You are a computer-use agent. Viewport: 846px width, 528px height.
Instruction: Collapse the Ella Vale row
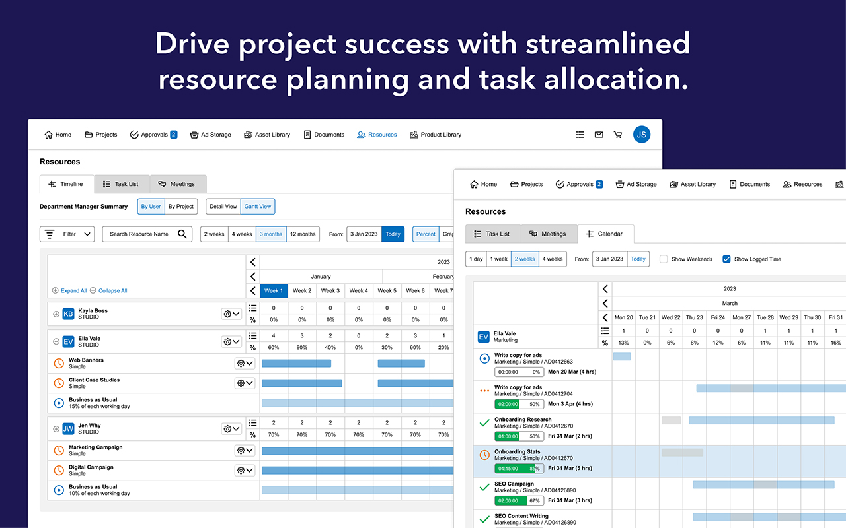point(56,342)
